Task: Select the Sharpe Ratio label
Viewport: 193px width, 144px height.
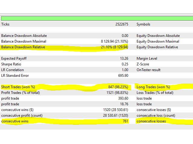Action: [x=11, y=64]
